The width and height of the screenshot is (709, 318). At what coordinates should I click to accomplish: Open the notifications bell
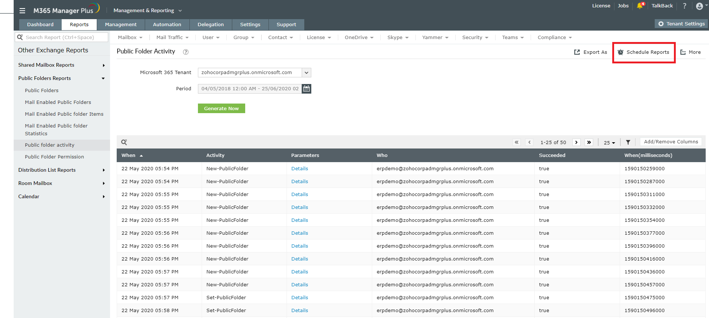640,6
